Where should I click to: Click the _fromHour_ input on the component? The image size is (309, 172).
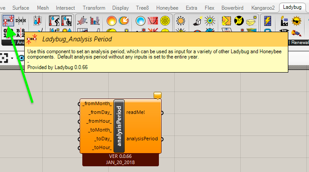(x=99, y=121)
